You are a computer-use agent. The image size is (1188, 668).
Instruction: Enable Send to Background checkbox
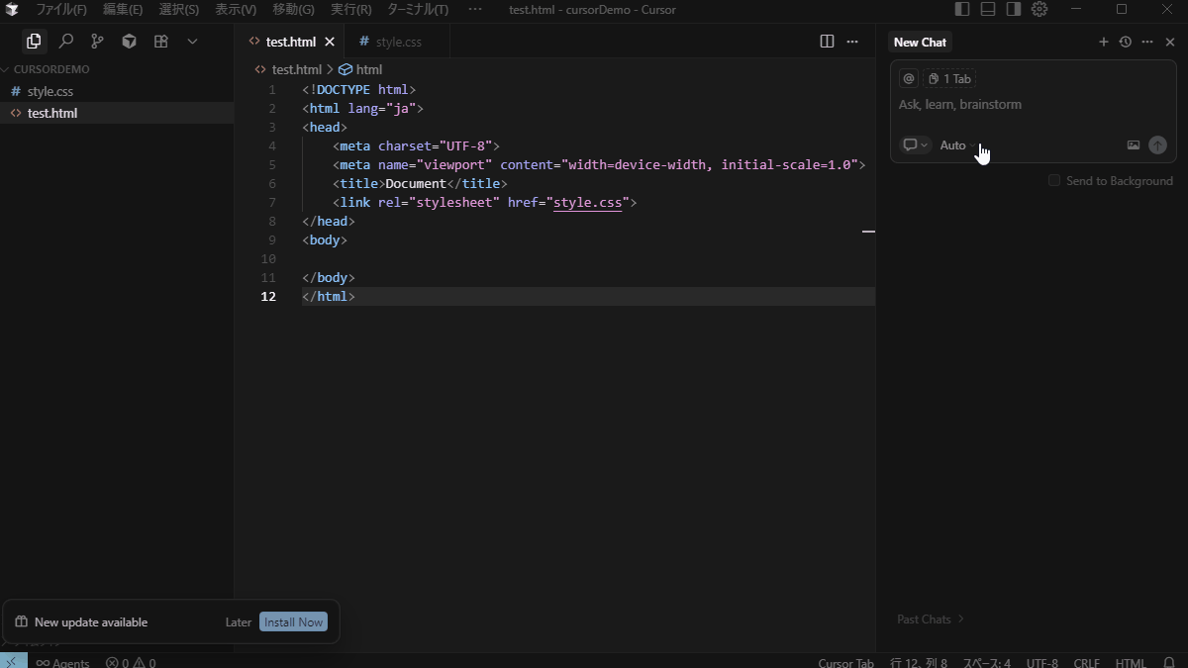1054,180
